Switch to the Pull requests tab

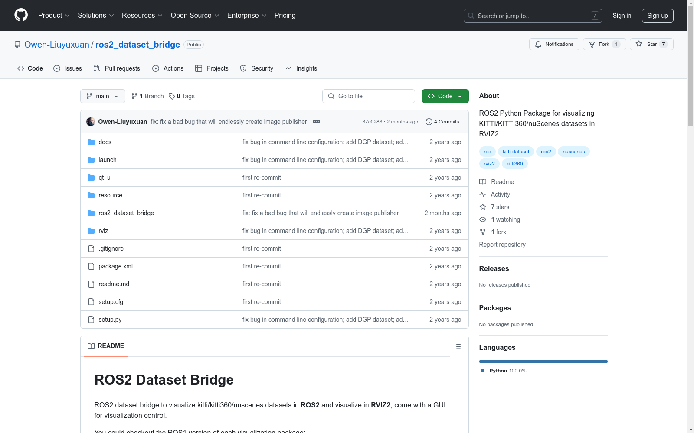click(x=117, y=68)
